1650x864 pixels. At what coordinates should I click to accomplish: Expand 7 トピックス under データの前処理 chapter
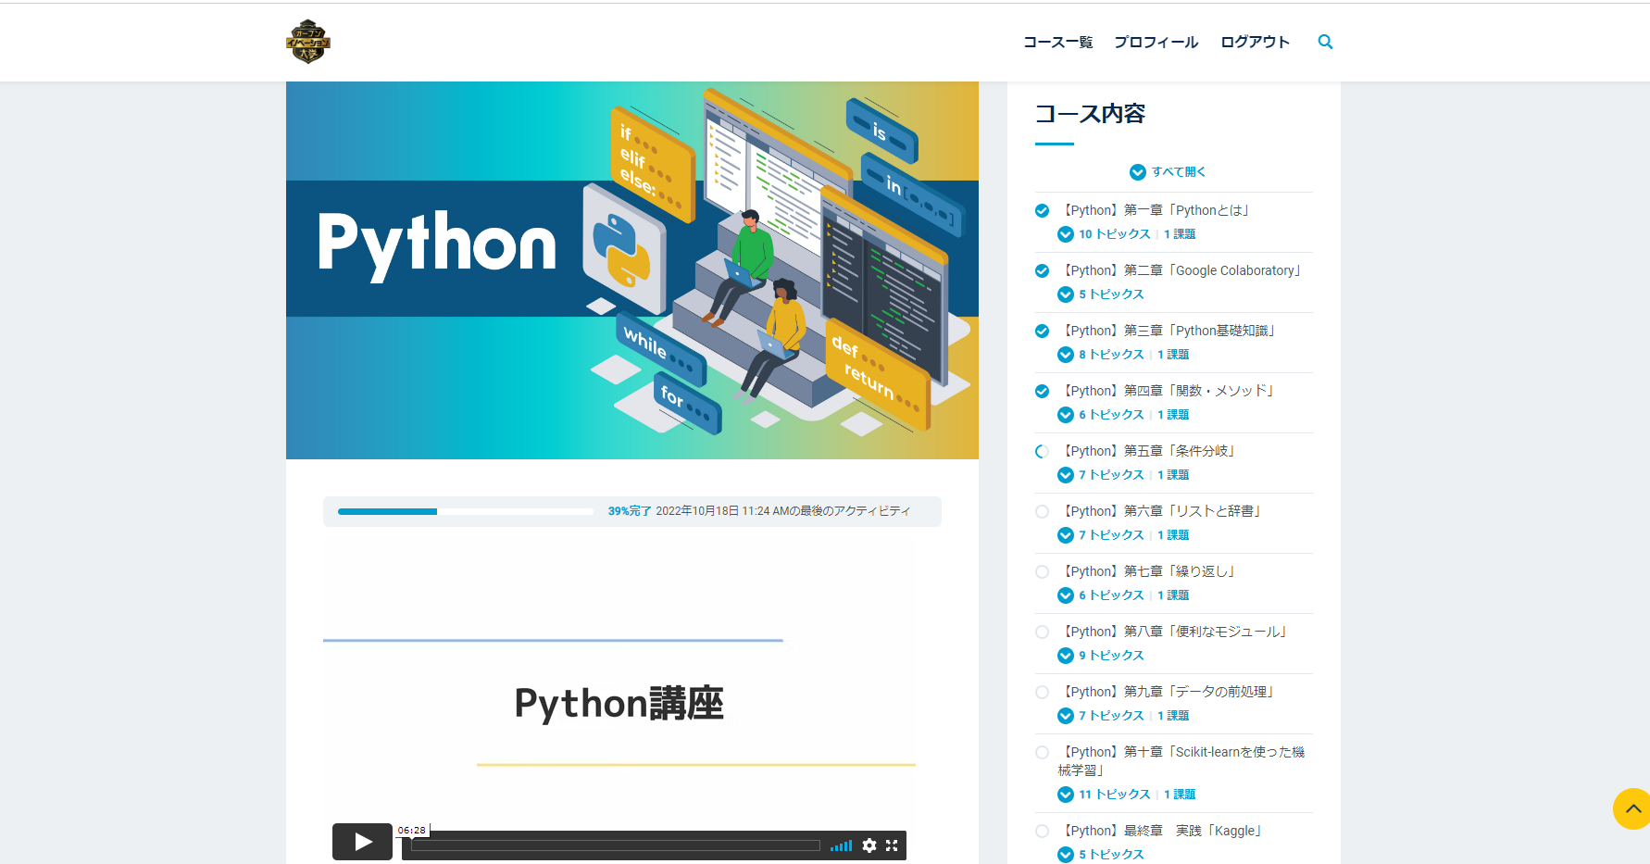tap(1101, 716)
